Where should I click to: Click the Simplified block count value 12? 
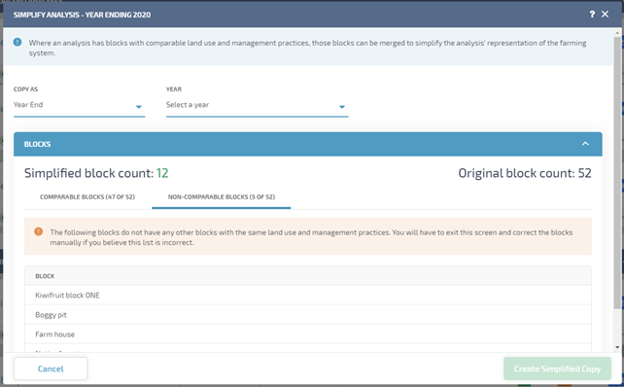pos(162,173)
